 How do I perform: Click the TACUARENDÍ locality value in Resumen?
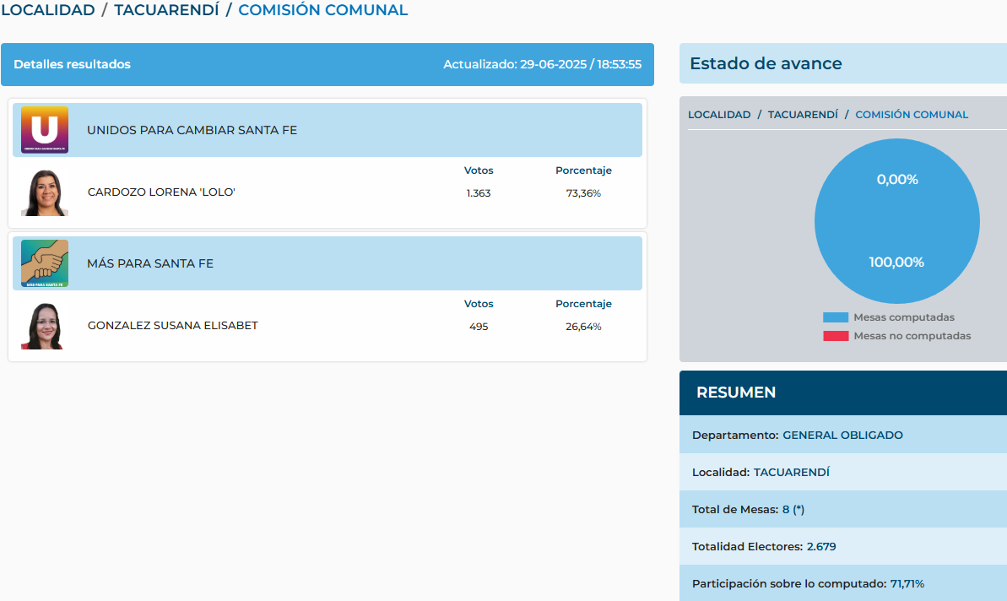point(791,473)
